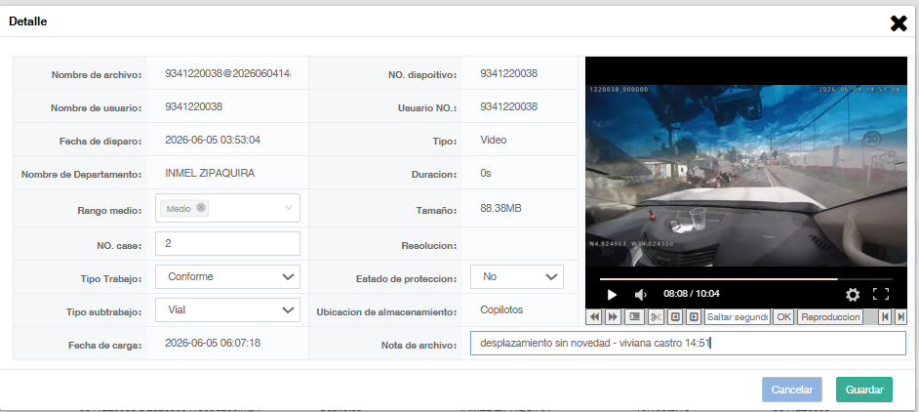Click OK beside the Saltar segundos field

tap(783, 317)
